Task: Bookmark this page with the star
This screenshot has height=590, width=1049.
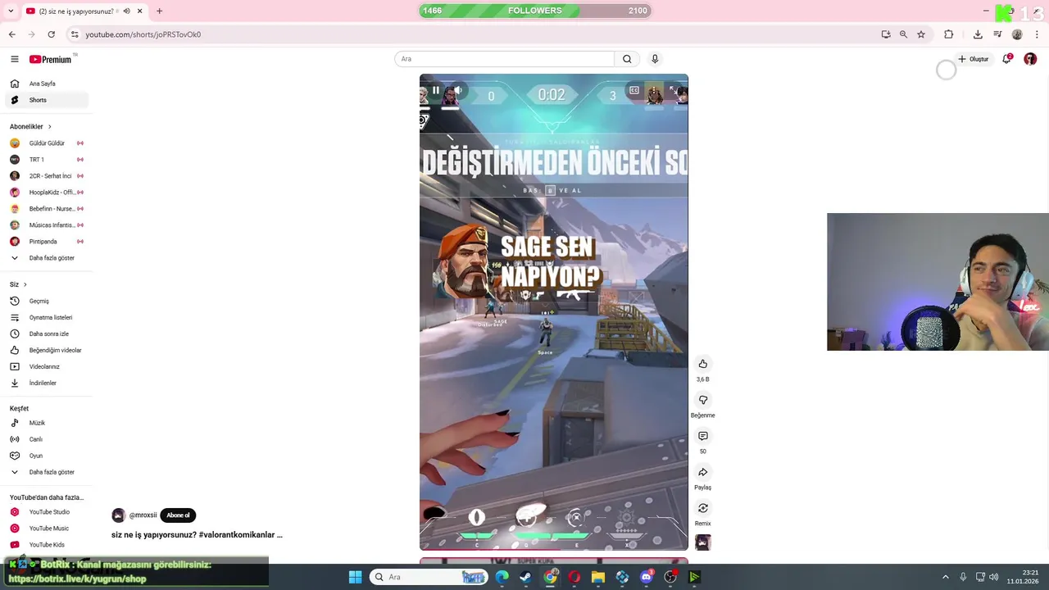Action: click(921, 34)
